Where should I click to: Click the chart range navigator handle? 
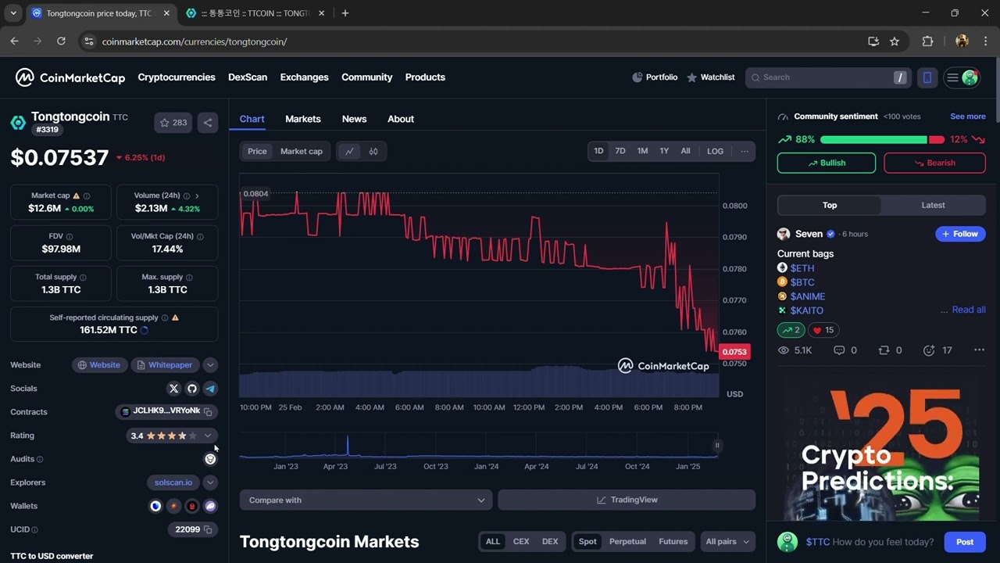(717, 446)
